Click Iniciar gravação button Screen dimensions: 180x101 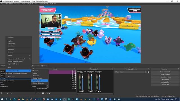click(165, 74)
